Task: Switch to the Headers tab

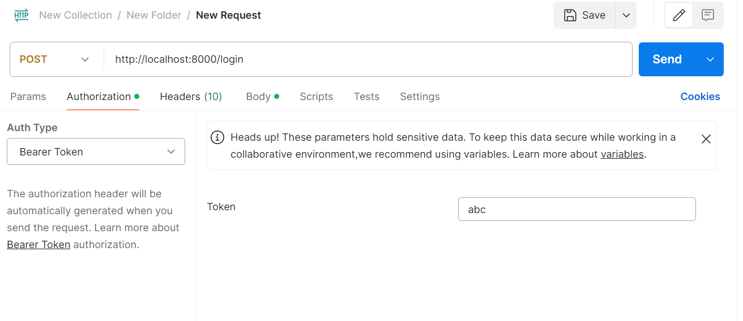Action: click(191, 97)
